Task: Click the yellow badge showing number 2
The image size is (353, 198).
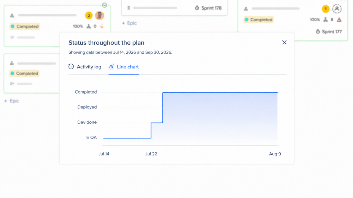Action: pos(89,15)
